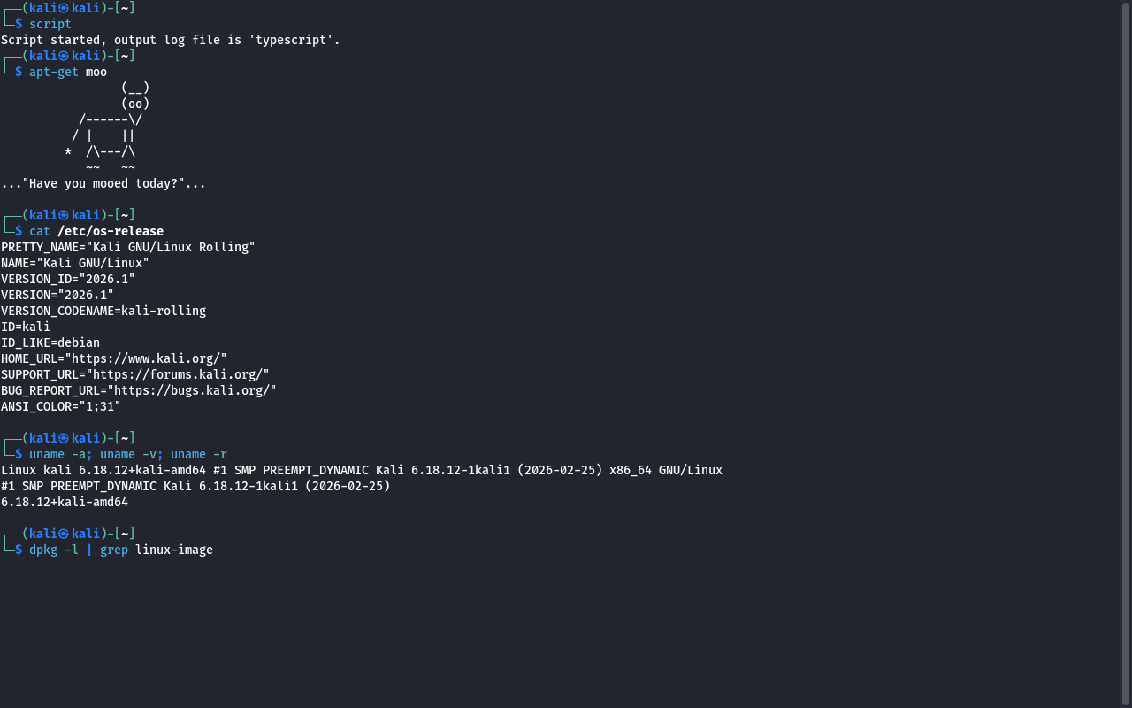Click the 'dpkg' command word

(x=42, y=550)
